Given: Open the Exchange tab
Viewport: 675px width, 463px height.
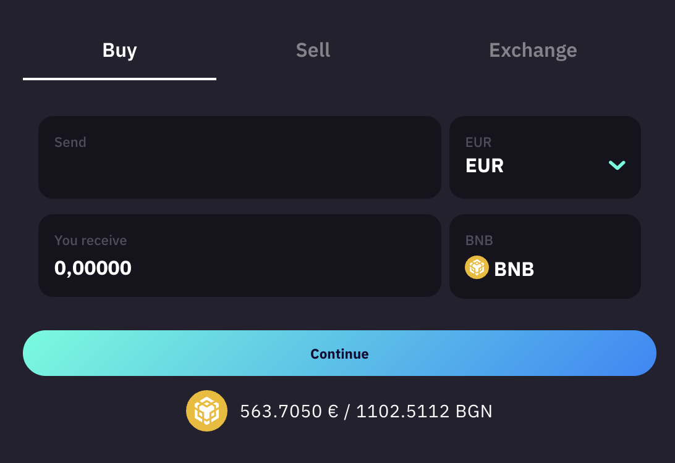Looking at the screenshot, I should tap(533, 50).
